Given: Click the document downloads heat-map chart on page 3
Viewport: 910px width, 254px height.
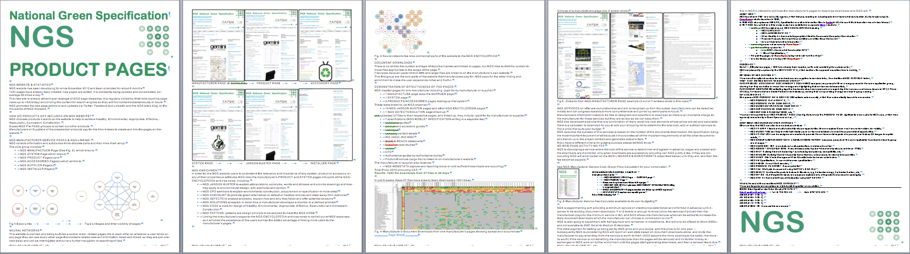Looking at the screenshot, I should [x=454, y=205].
